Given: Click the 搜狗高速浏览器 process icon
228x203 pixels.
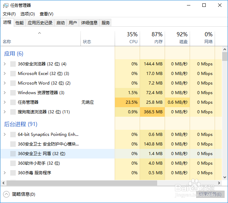Looking at the screenshot, I should coord(13,112).
